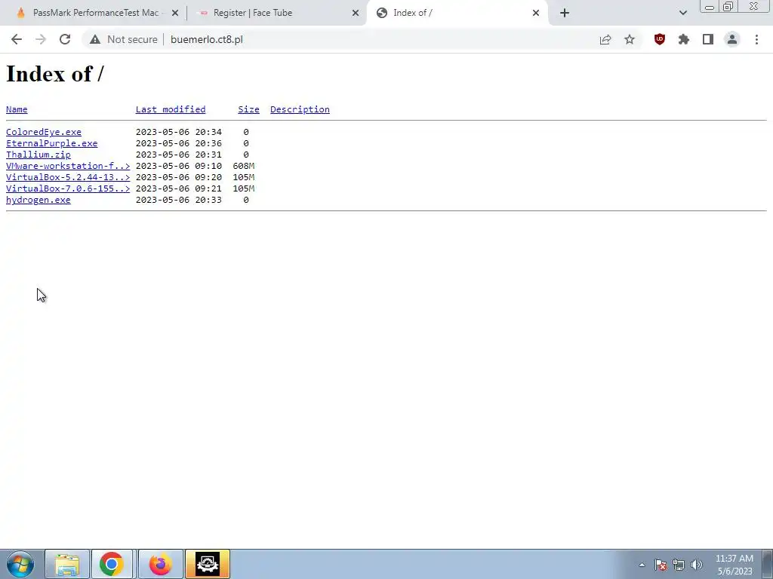Click the Not secure warning icon
Screen dimensions: 773x579
coord(95,39)
